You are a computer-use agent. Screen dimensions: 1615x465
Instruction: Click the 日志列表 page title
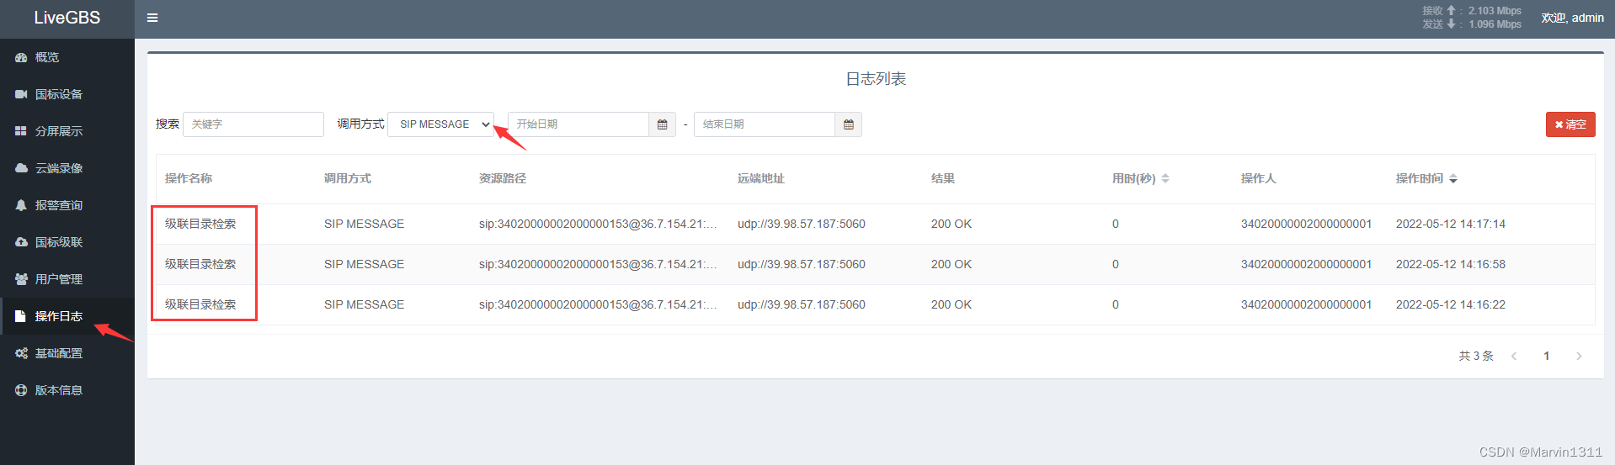876,79
